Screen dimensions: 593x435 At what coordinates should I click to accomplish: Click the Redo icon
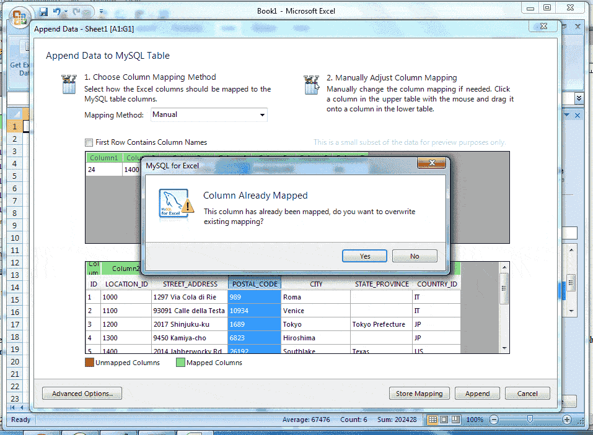click(76, 11)
